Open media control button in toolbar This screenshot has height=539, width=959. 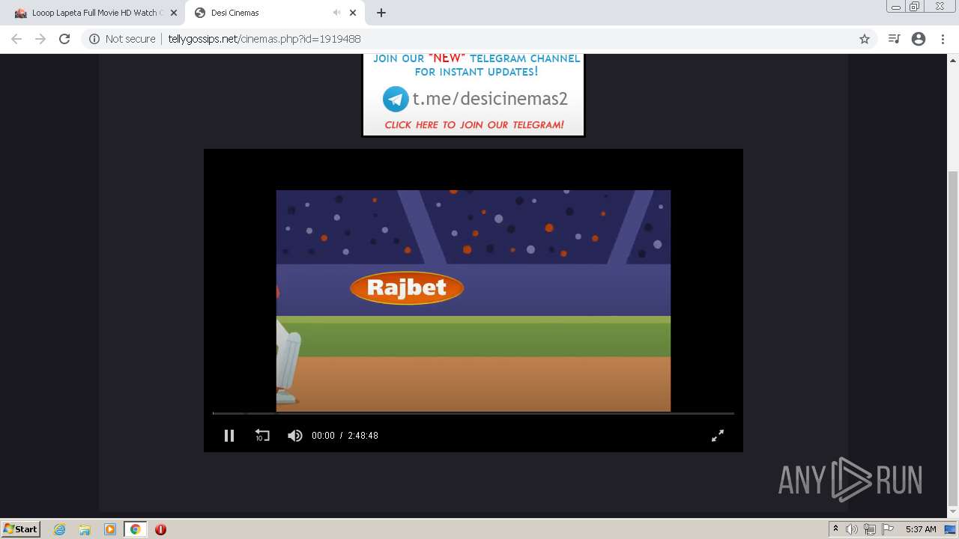point(894,39)
